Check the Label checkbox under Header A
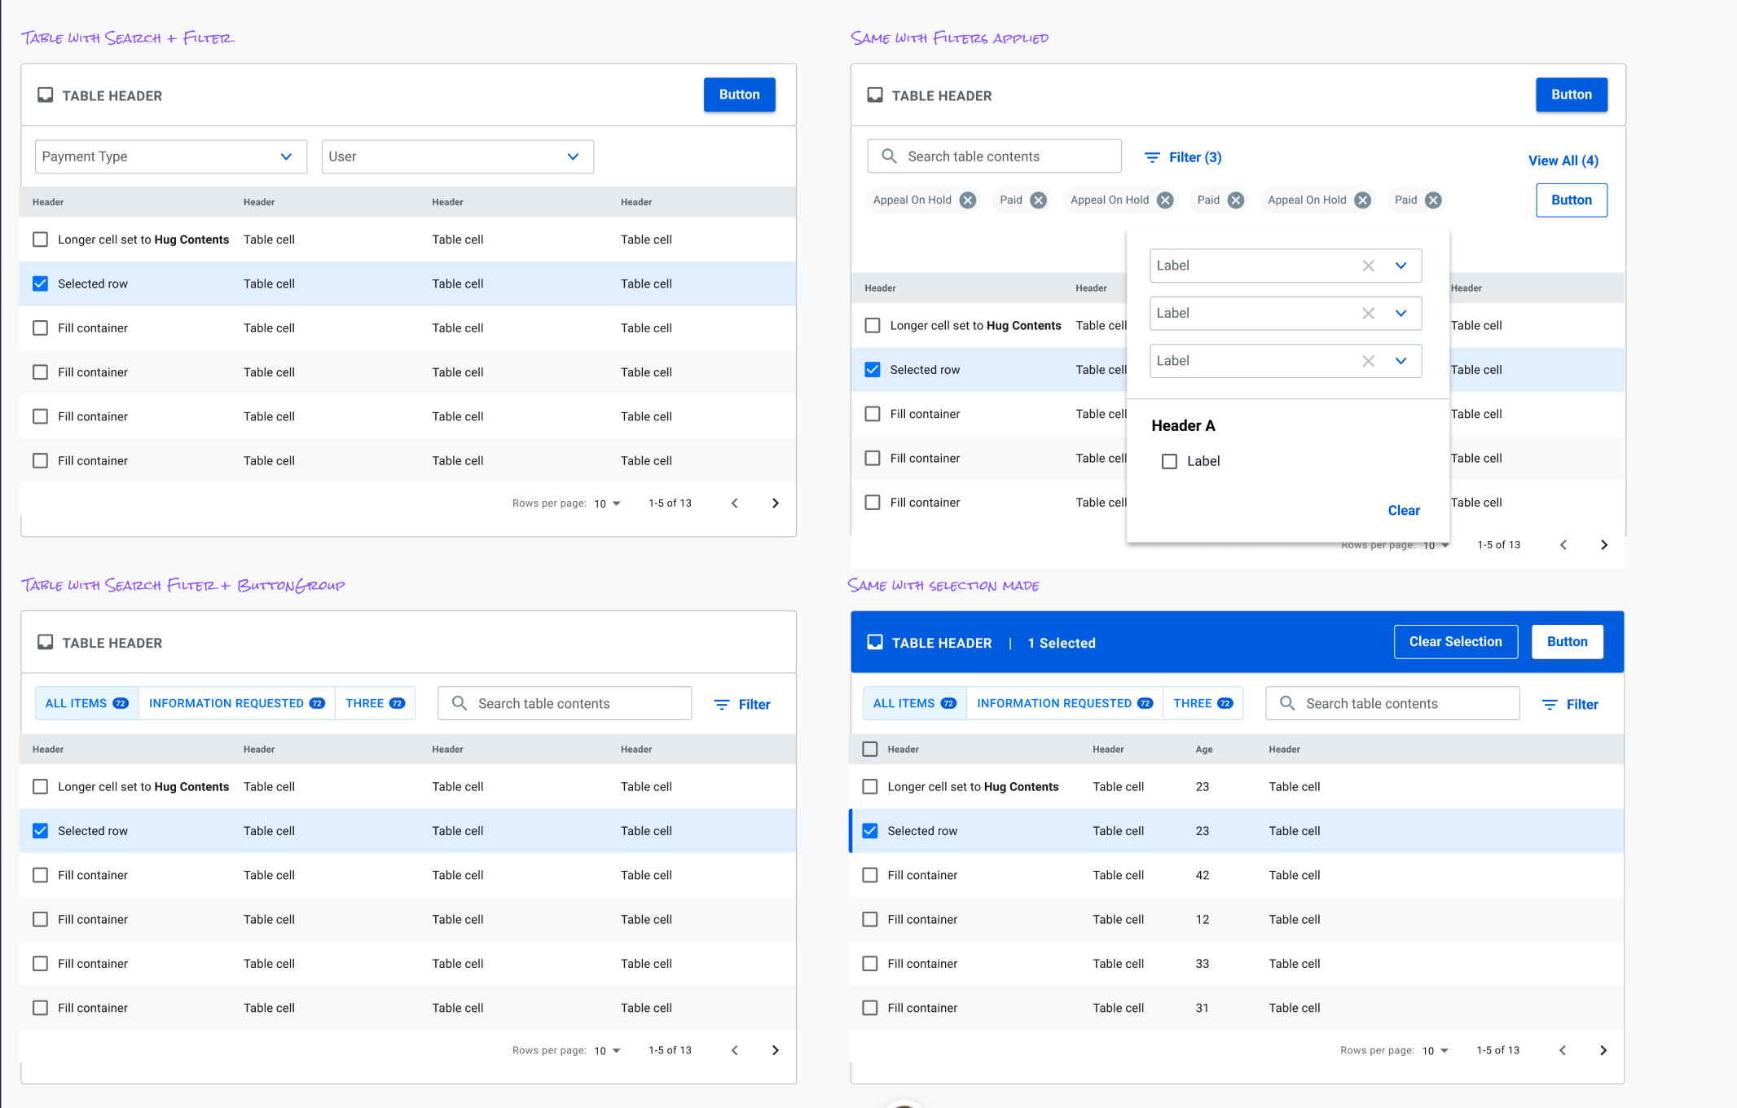Image resolution: width=1737 pixels, height=1108 pixels. coord(1169,461)
